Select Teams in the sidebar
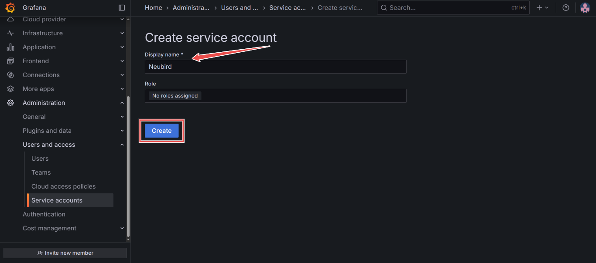The width and height of the screenshot is (596, 263). click(x=41, y=172)
